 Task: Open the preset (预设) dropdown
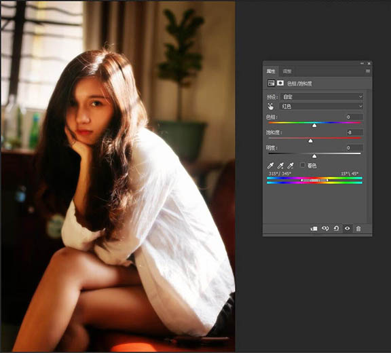click(322, 96)
